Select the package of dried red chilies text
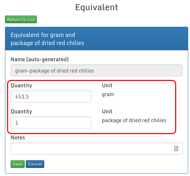This screenshot has height=176, width=190. tap(134, 120)
